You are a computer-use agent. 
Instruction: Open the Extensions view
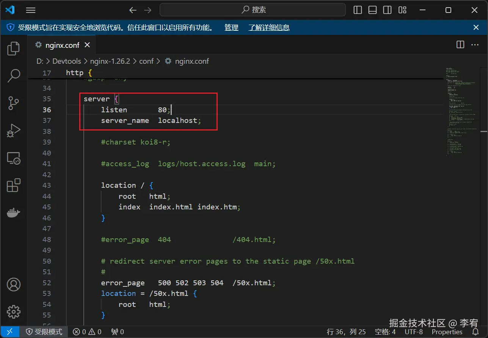[14, 186]
